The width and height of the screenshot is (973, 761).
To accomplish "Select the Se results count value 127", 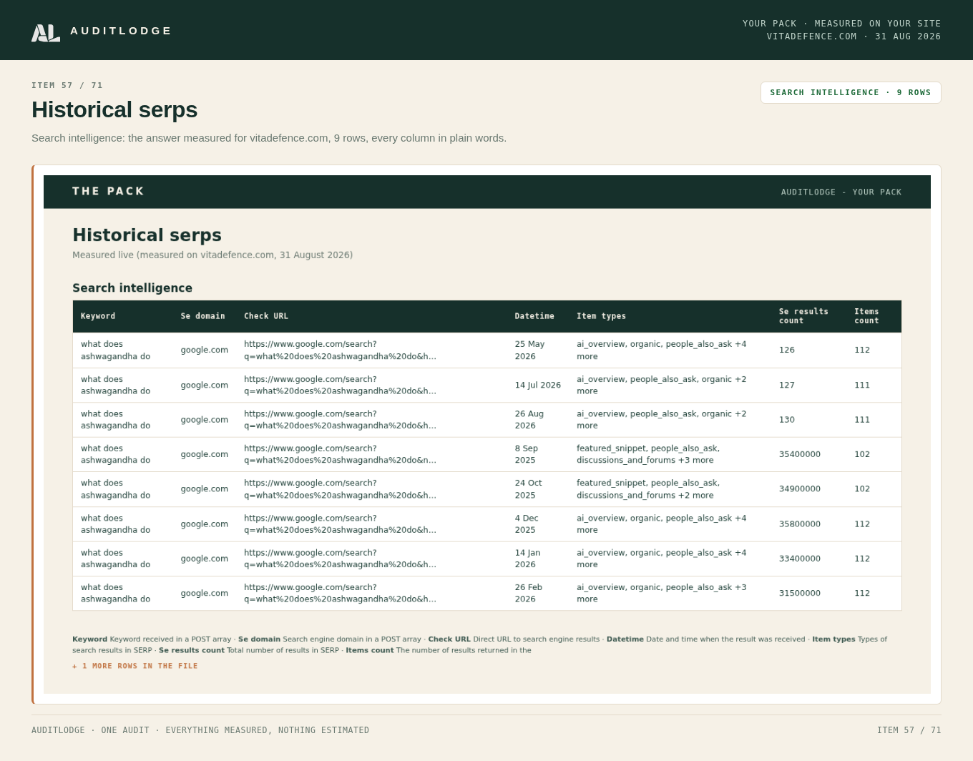I will pyautogui.click(x=787, y=385).
